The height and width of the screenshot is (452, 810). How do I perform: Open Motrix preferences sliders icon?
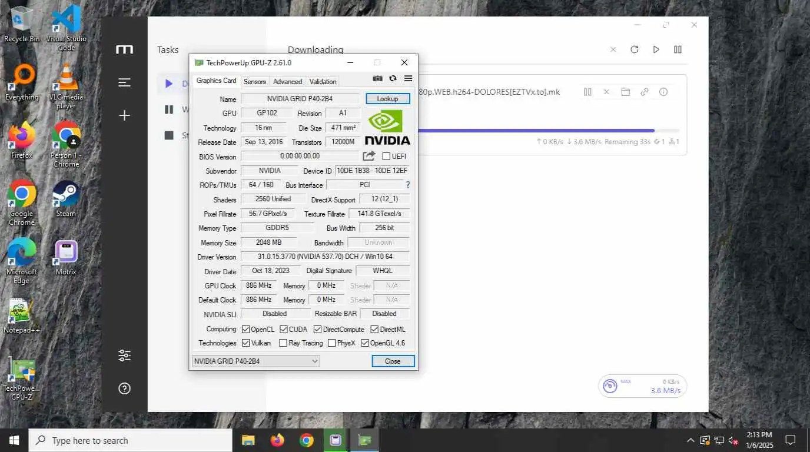tap(124, 355)
